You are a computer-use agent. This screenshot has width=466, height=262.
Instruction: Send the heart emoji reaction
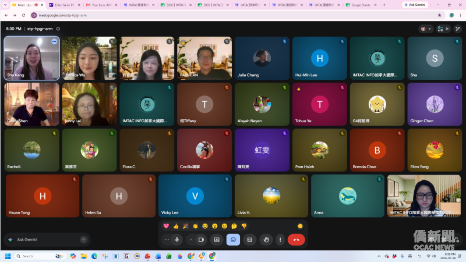(x=166, y=226)
